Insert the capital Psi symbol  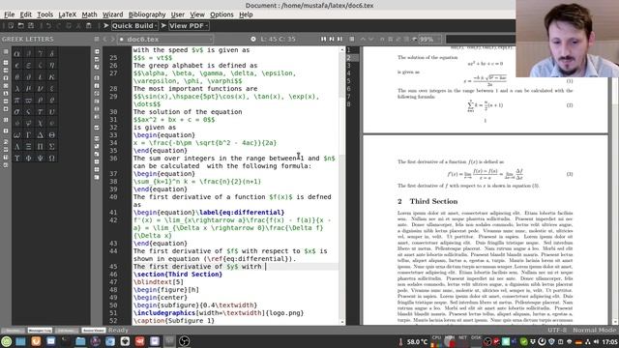41,159
